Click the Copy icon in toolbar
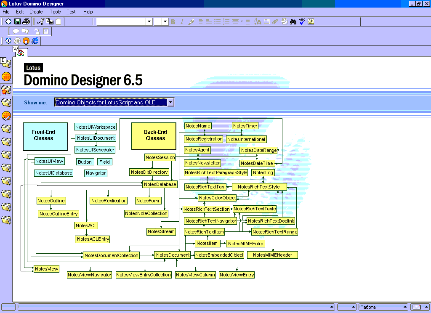The height and width of the screenshot is (313, 431). [50, 21]
